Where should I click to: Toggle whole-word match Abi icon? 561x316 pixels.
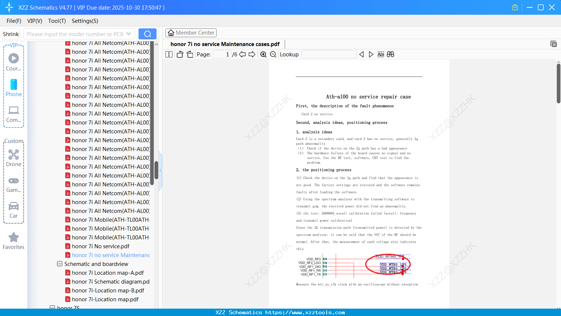point(381,54)
